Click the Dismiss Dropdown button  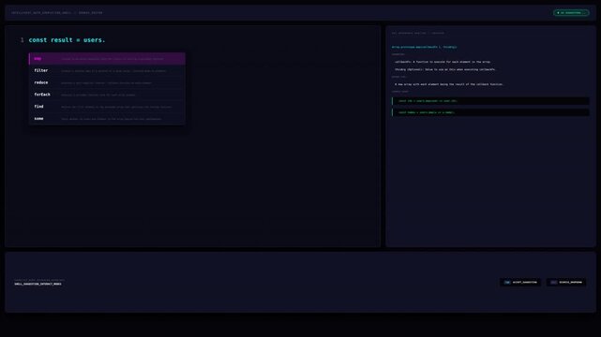point(566,283)
